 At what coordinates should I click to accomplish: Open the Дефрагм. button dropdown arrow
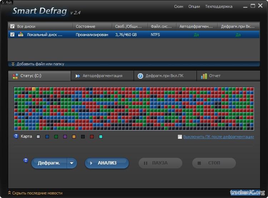(72, 163)
